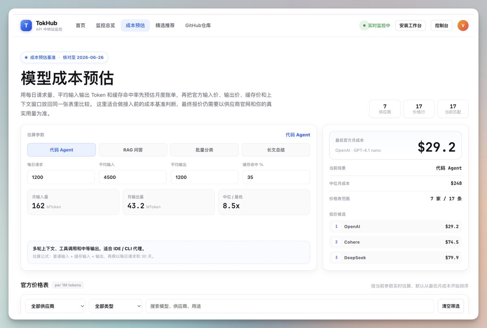This screenshot has height=328, width=487.
Task: Select the OpenAI low-price candidate row
Action: click(x=395, y=227)
